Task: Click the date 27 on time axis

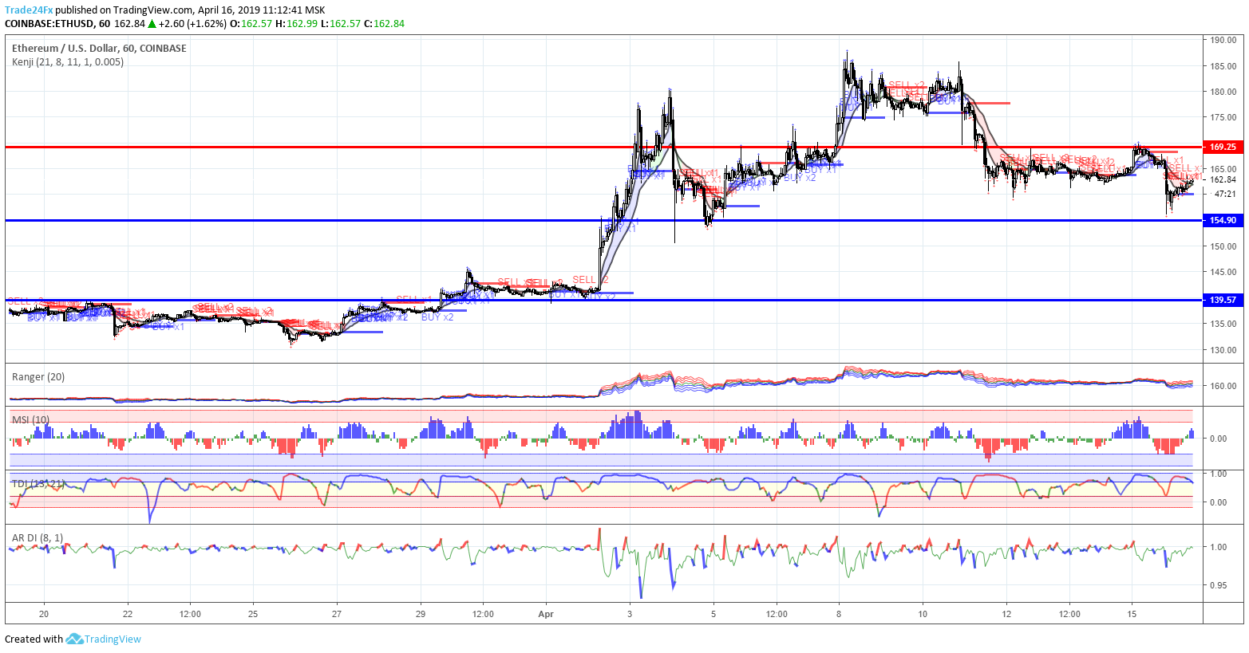Action: 337,614
